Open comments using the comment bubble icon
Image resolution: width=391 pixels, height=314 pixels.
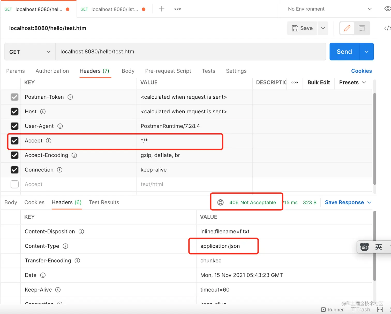tap(362, 28)
